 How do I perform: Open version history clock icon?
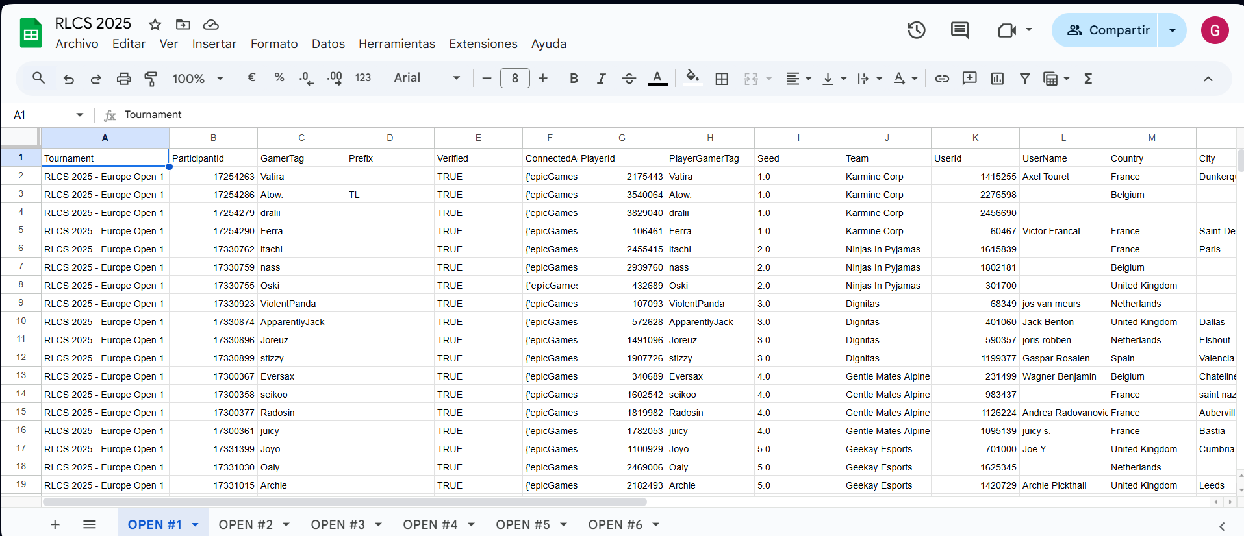(x=916, y=30)
